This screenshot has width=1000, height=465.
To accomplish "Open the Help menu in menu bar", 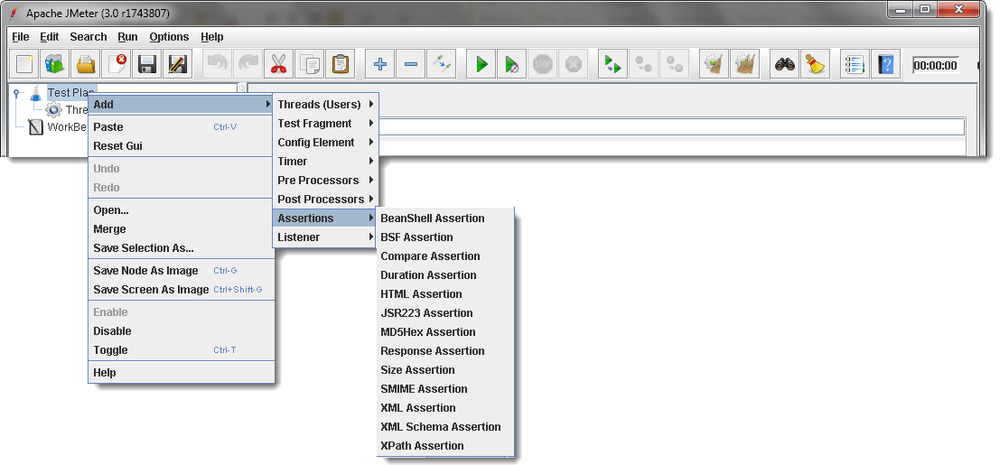I will coord(211,37).
